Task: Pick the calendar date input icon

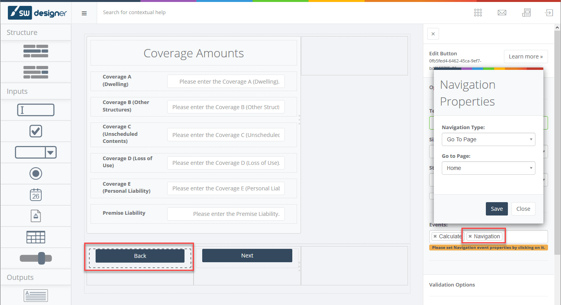Action: coord(36,195)
